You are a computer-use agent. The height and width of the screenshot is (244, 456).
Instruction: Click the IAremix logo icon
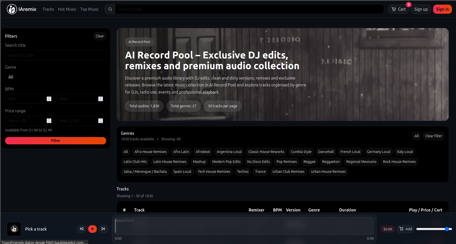12,9
